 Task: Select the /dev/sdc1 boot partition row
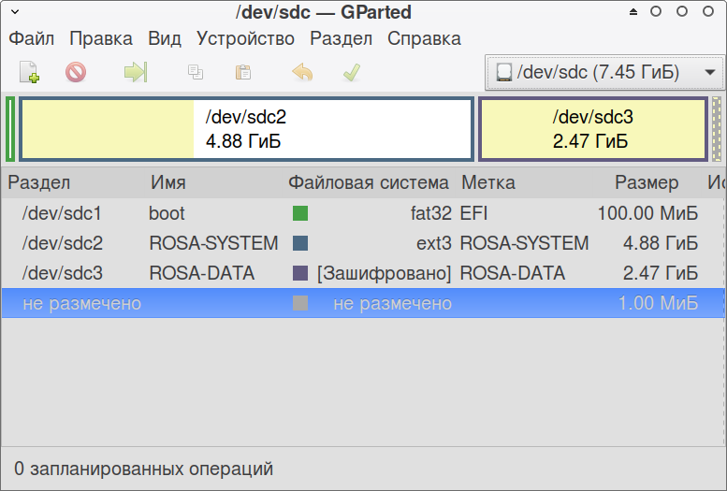click(63, 213)
